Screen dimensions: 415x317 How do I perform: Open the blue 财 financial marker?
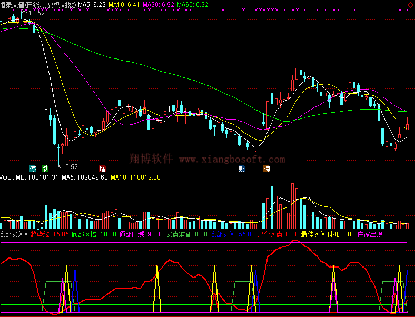[242, 169]
